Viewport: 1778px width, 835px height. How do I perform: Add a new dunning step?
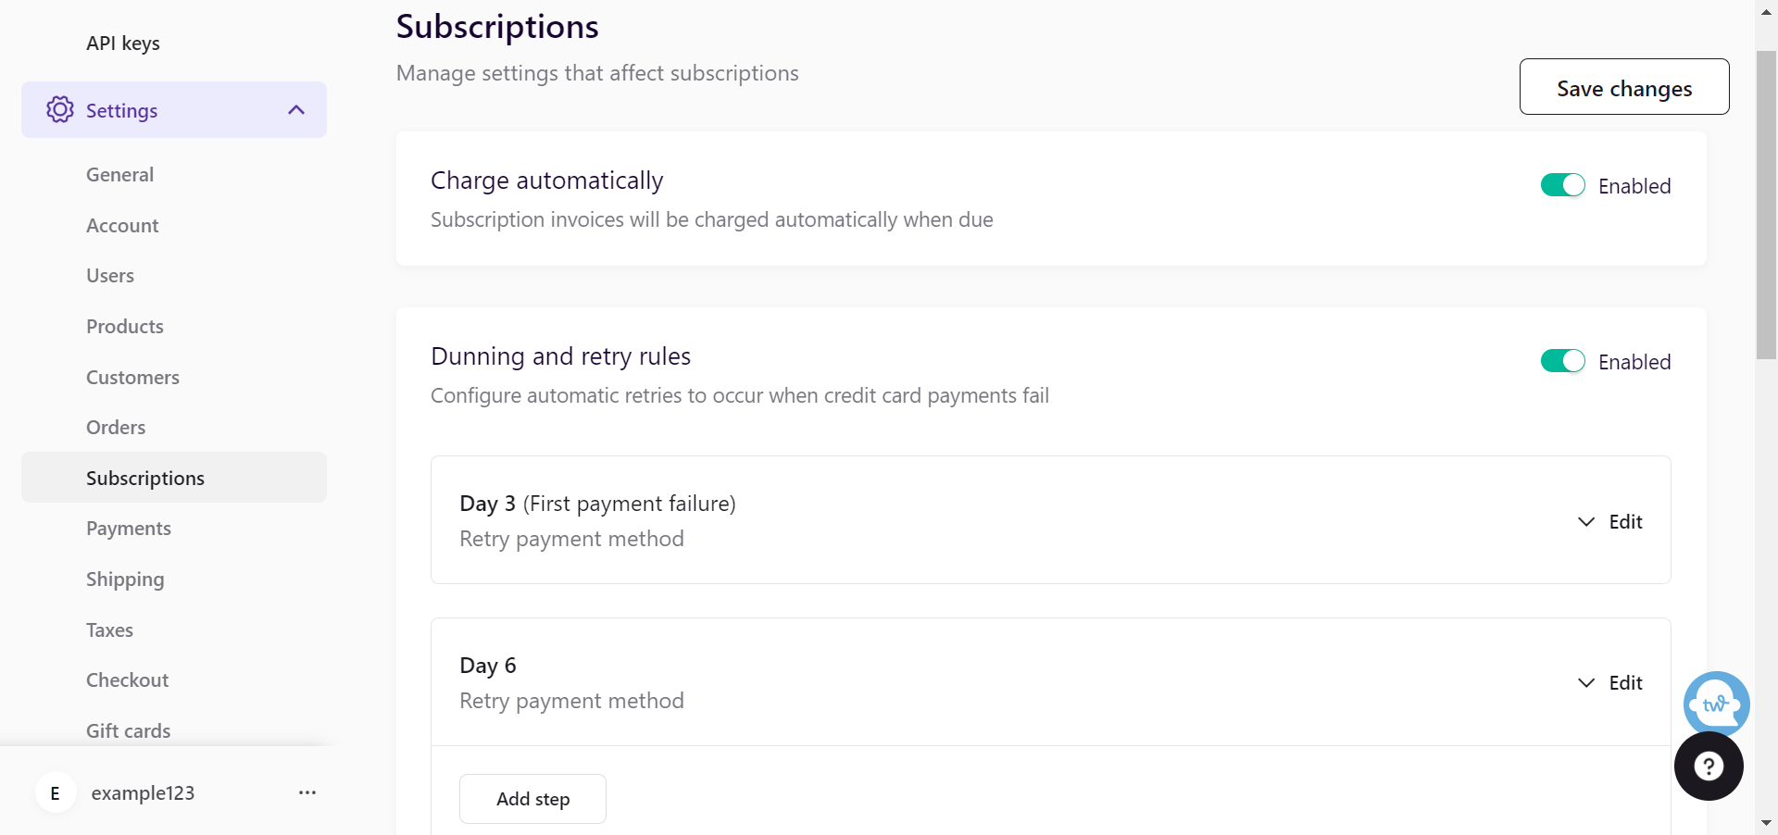pyautogui.click(x=532, y=799)
